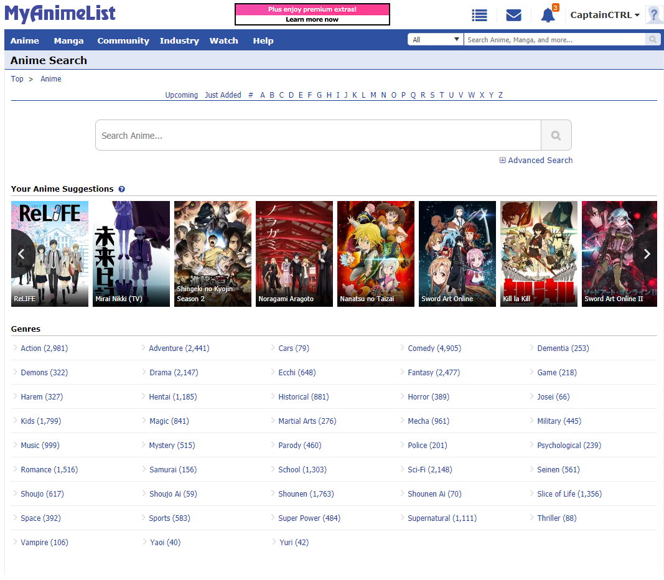Open the Manga menu in navigation bar
664x580 pixels.
pos(68,40)
